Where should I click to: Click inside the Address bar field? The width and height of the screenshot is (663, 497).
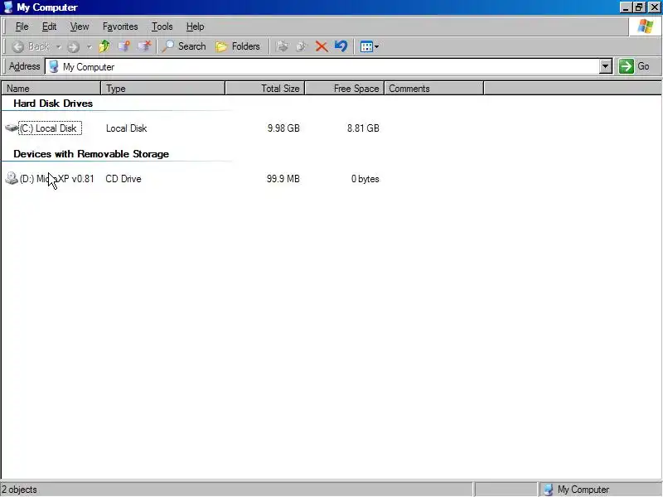click(x=328, y=67)
